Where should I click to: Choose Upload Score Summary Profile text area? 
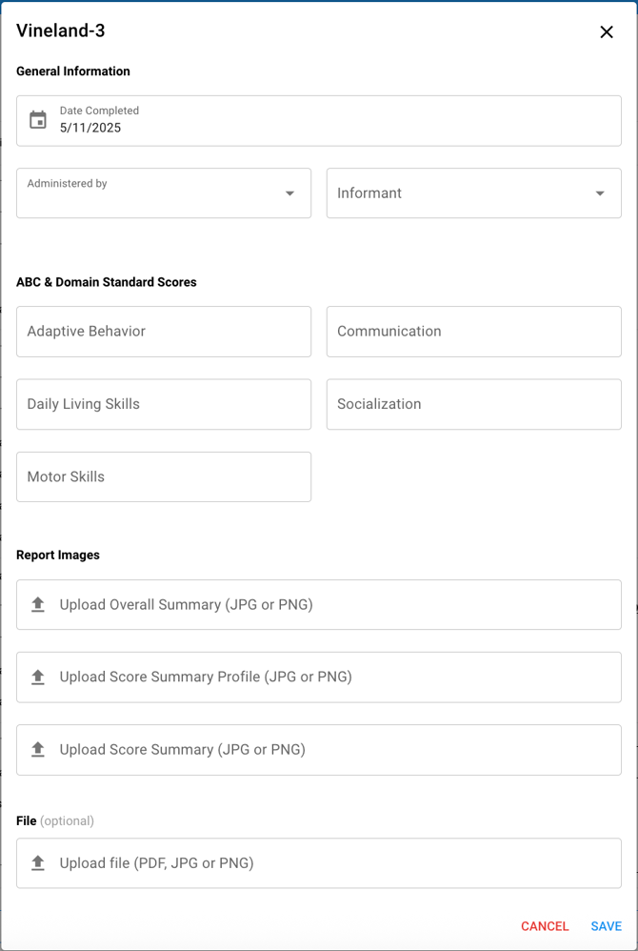tap(206, 677)
